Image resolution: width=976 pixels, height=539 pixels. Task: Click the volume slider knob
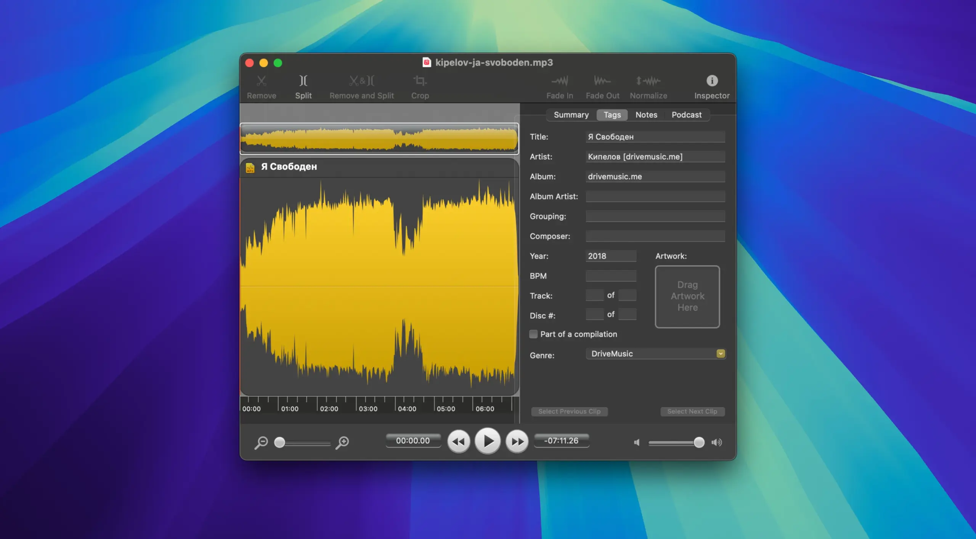click(699, 442)
